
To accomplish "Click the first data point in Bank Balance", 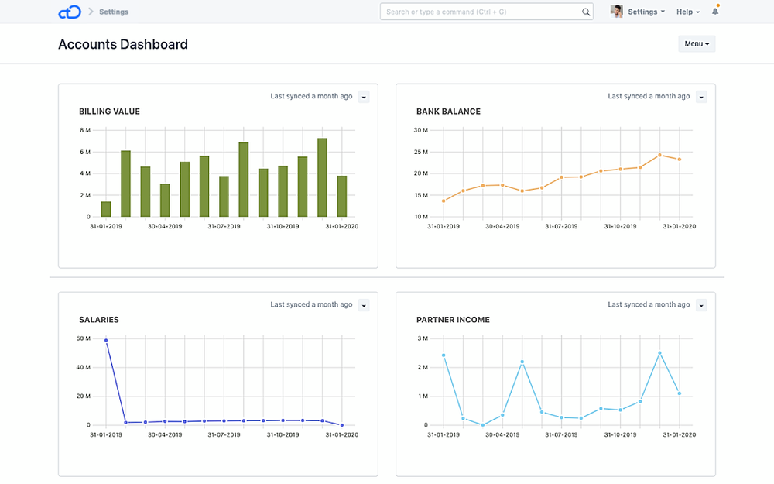I will (x=444, y=201).
